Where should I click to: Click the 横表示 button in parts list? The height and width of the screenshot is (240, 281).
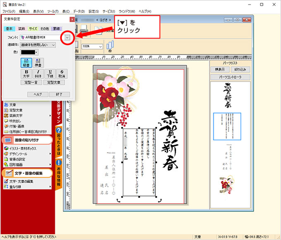[220, 69]
